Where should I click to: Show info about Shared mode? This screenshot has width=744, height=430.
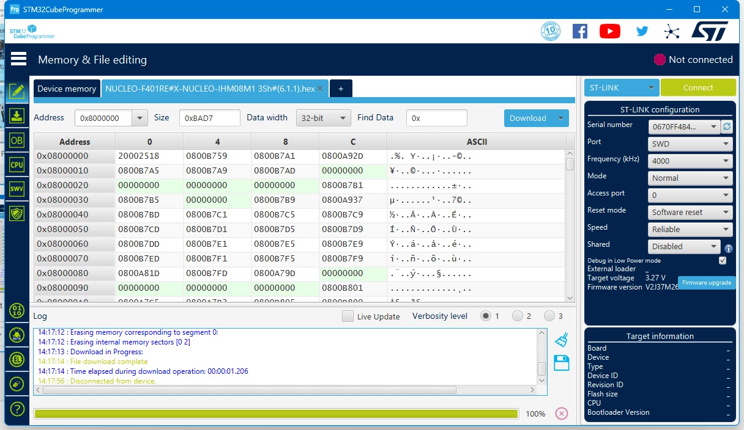coord(729,249)
